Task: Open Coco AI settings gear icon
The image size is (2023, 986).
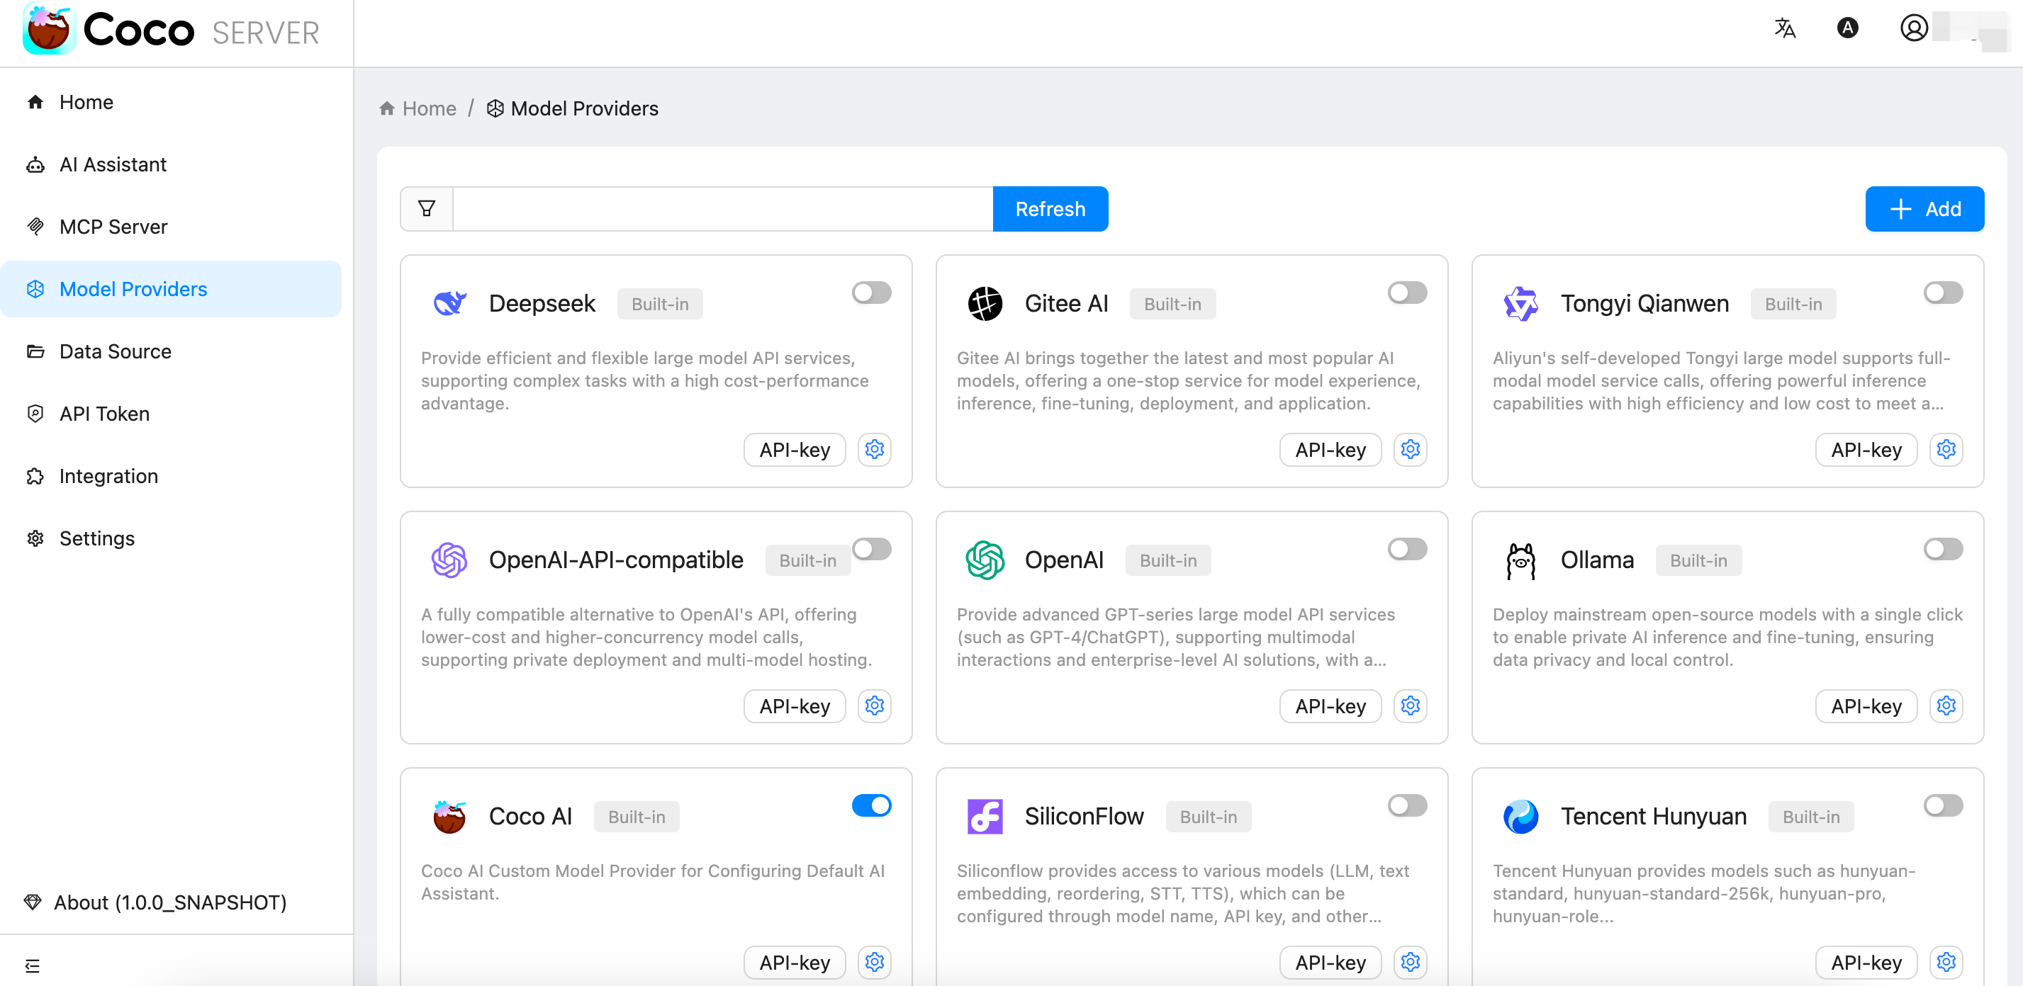Action: [x=874, y=962]
